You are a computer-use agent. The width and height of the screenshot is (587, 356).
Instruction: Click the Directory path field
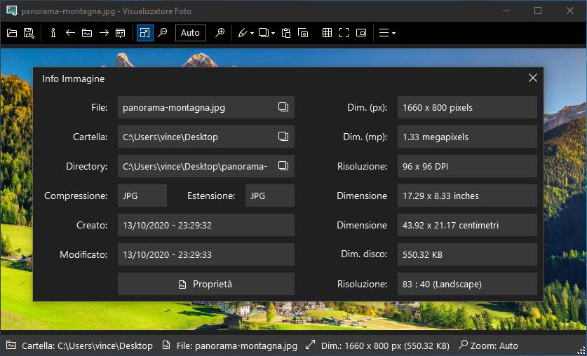point(206,165)
